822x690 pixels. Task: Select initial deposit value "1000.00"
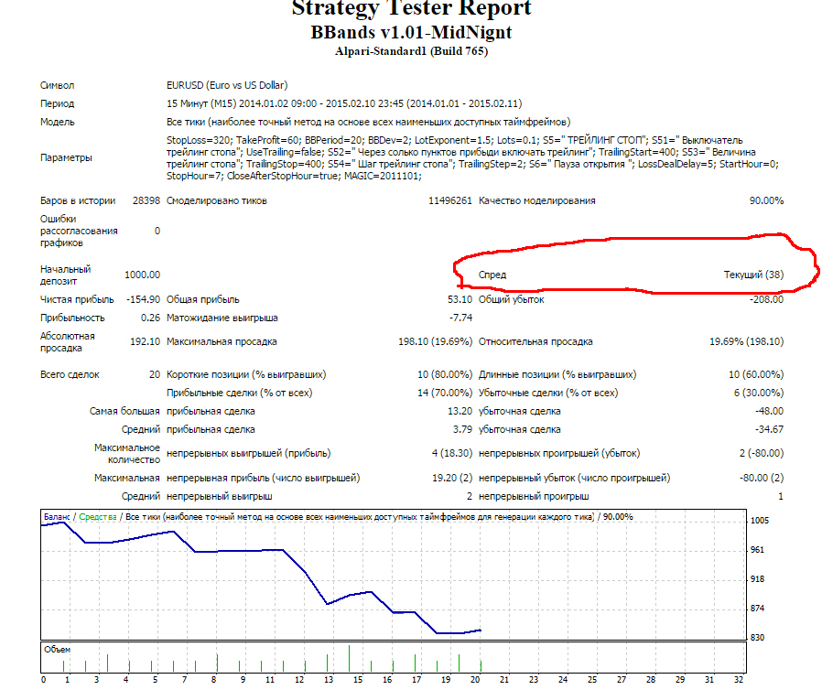142,275
